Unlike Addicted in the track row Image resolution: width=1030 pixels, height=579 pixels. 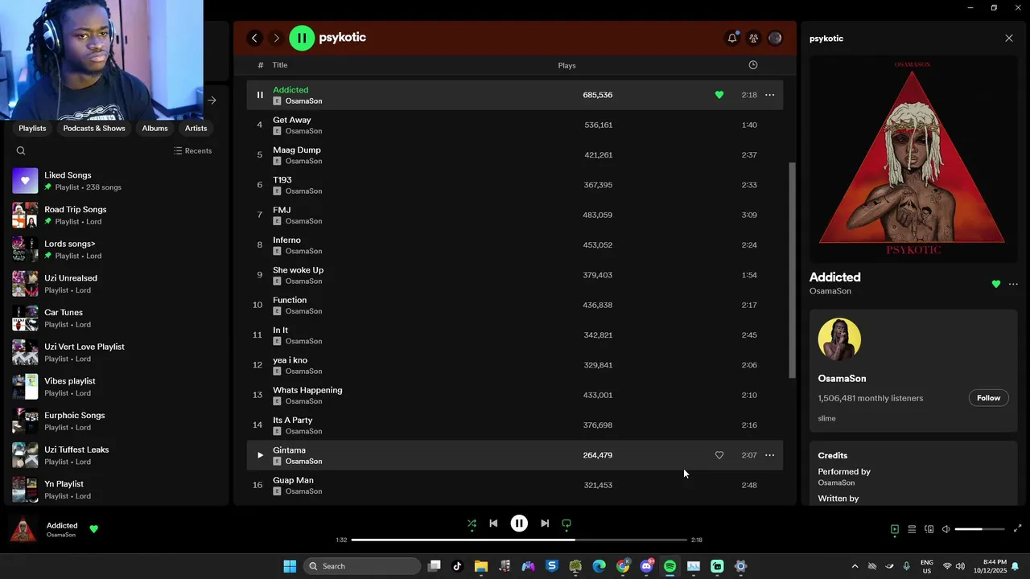tap(719, 95)
